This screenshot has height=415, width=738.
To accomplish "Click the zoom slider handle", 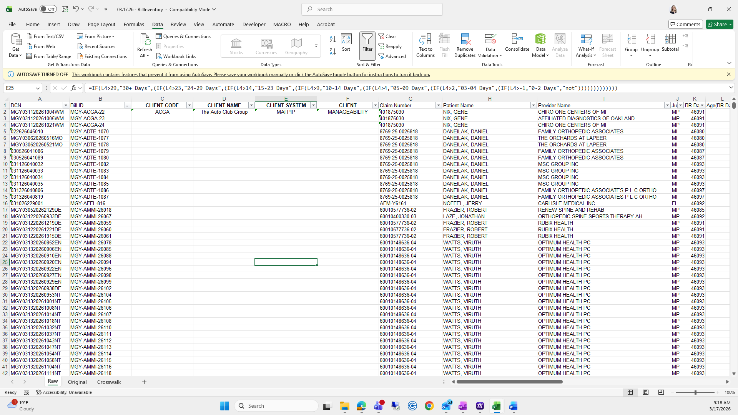I will [x=695, y=392].
